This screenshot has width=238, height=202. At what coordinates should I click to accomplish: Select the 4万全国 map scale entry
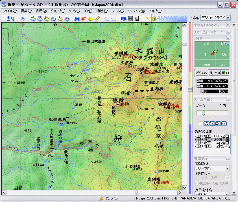pos(212,143)
